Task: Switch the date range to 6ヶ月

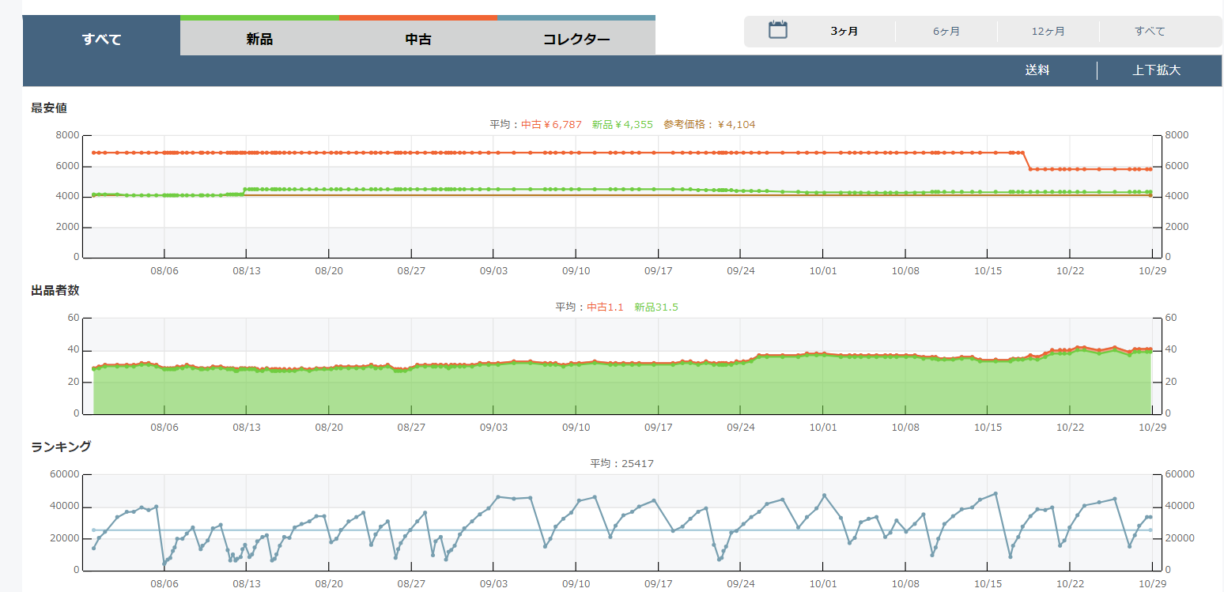Action: coord(946,32)
